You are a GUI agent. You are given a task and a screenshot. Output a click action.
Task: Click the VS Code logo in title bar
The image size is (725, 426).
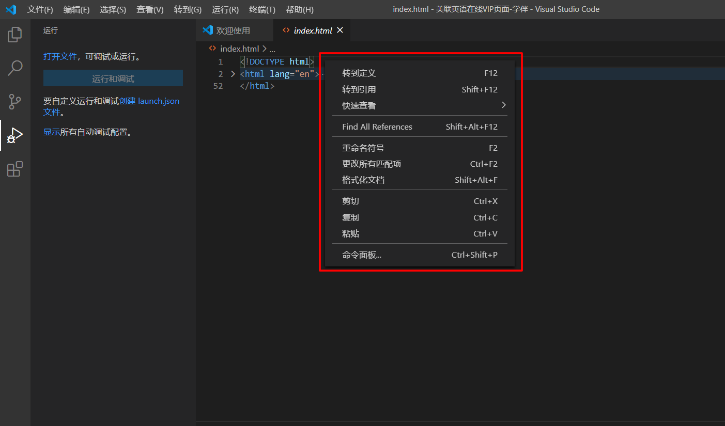[11, 9]
